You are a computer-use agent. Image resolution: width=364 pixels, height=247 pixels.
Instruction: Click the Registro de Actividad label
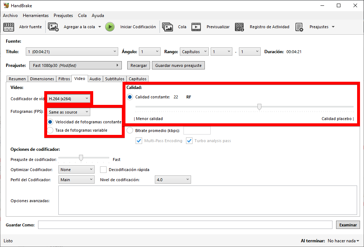pyautogui.click(x=269, y=27)
